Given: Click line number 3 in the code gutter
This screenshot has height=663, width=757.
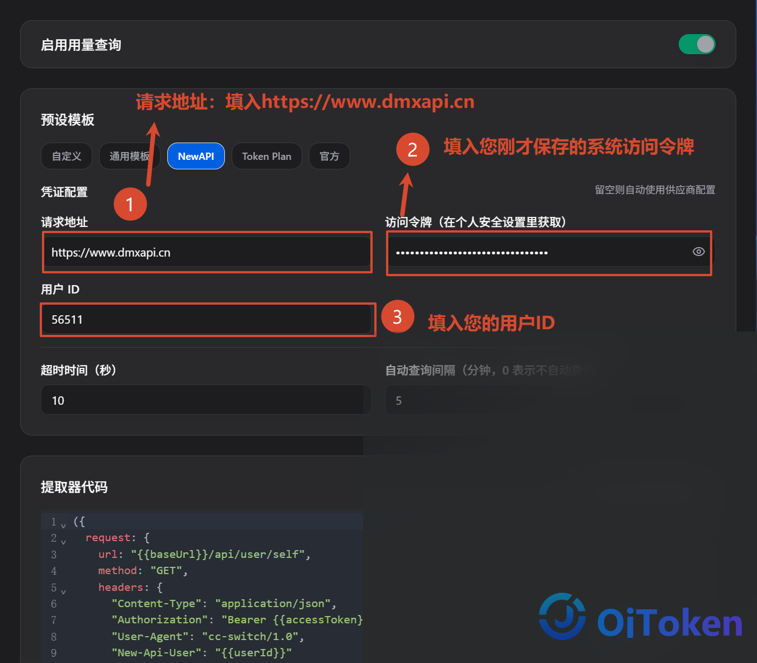Looking at the screenshot, I should [54, 555].
